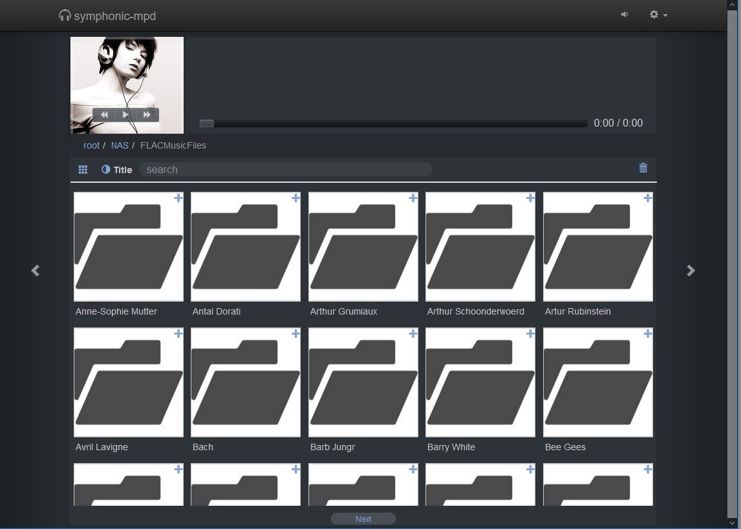741x529 pixels.
Task: Mute using the speaker volume icon
Action: 624,15
